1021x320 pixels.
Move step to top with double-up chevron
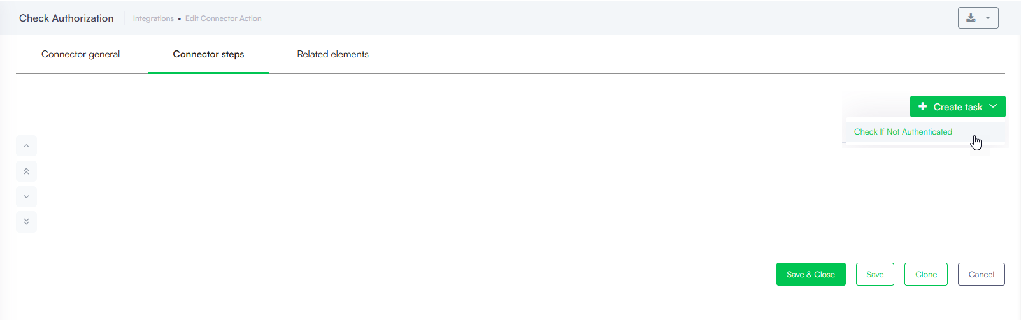pos(26,171)
